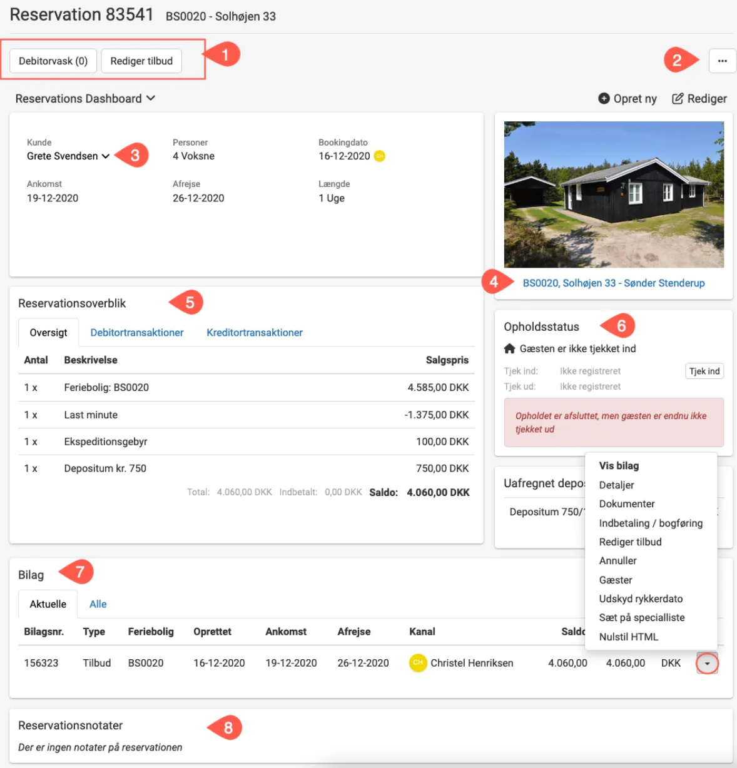Viewport: 737px width, 768px height.
Task: Click the arrival date 19-12-2020 in the info card
Action: click(x=53, y=198)
